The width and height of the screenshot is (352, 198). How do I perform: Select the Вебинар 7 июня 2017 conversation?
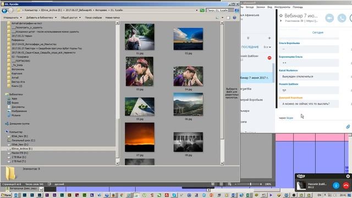coord(257,78)
